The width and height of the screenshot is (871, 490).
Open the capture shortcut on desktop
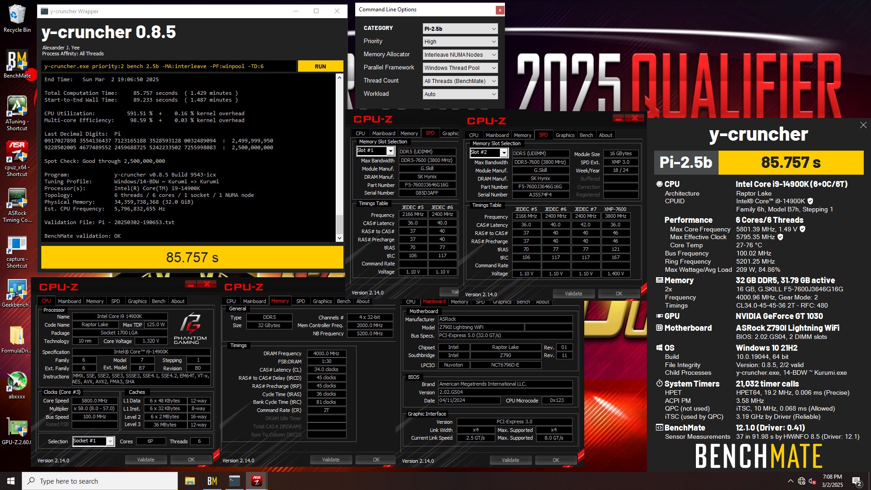click(17, 252)
